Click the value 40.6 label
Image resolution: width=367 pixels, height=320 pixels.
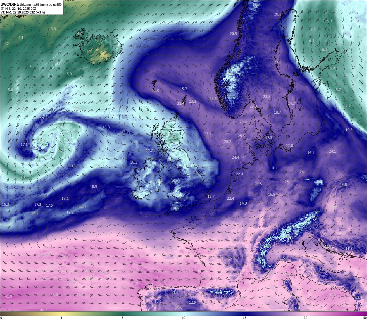point(162,282)
